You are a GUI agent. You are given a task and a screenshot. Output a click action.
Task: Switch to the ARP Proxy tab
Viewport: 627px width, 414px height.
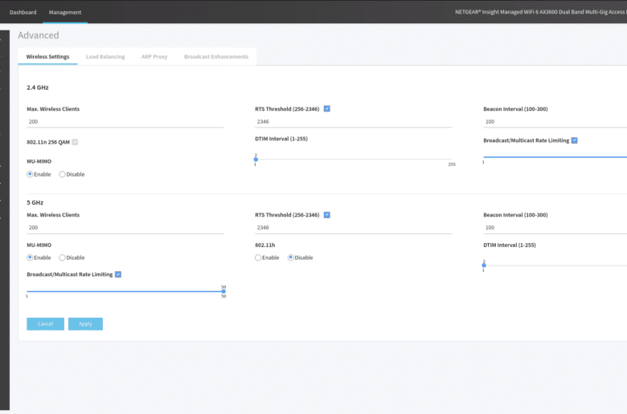[x=154, y=57]
